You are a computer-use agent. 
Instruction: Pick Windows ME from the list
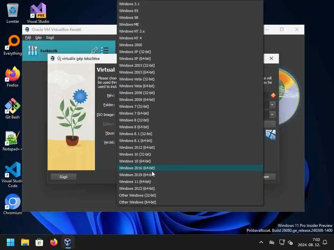point(190,24)
